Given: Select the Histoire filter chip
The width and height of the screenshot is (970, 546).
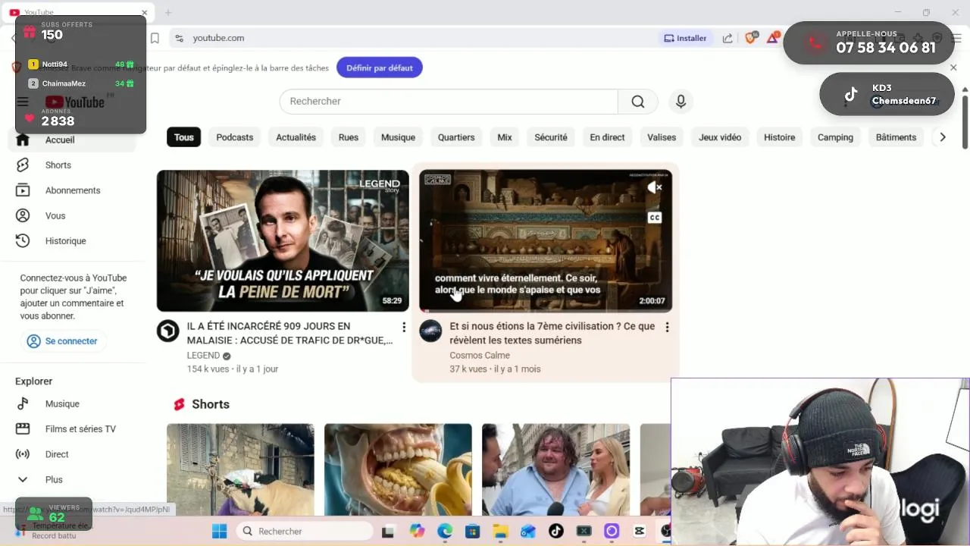Looking at the screenshot, I should 779,137.
